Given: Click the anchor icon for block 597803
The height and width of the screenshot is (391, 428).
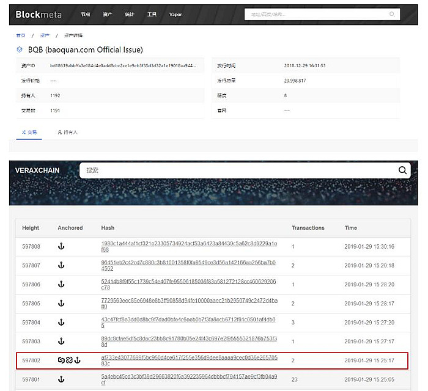Looking at the screenshot, I should 61,342.
